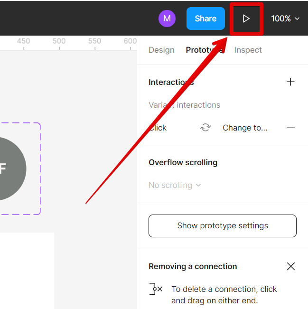
Task: Select the Prototype tab
Action: (x=204, y=50)
